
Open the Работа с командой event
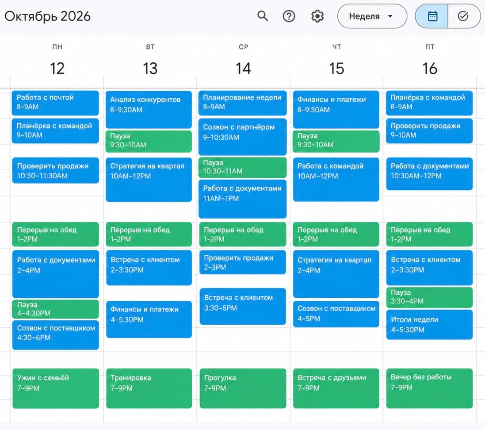coord(336,179)
